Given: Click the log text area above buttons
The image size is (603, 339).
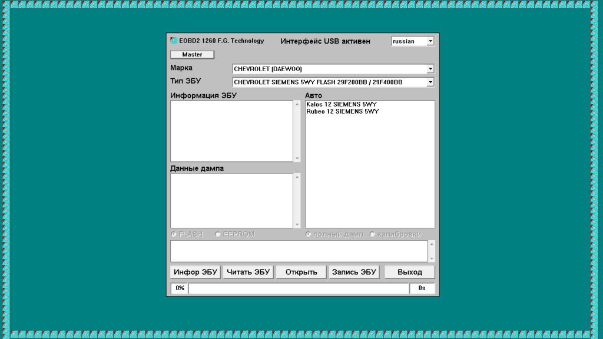Looking at the screenshot, I should [x=299, y=251].
